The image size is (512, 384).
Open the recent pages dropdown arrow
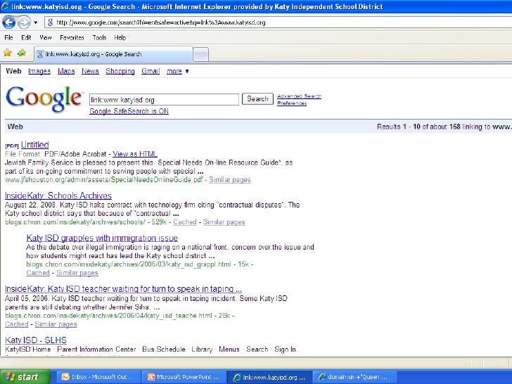35,23
